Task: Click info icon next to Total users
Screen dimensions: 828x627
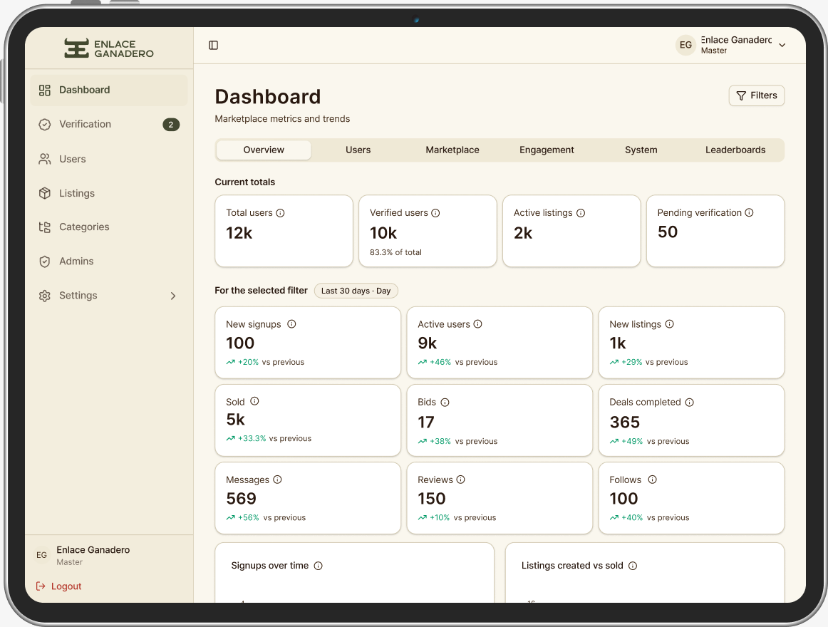Action: 281,213
